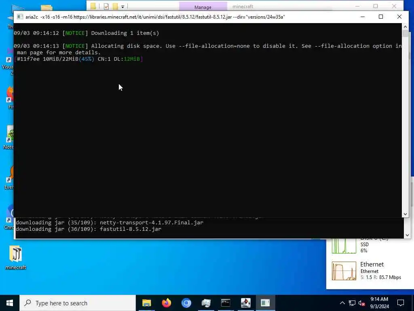This screenshot has height=311, width=414.
Task: Open the Chrome desktop shortcut
Action: coord(9,217)
